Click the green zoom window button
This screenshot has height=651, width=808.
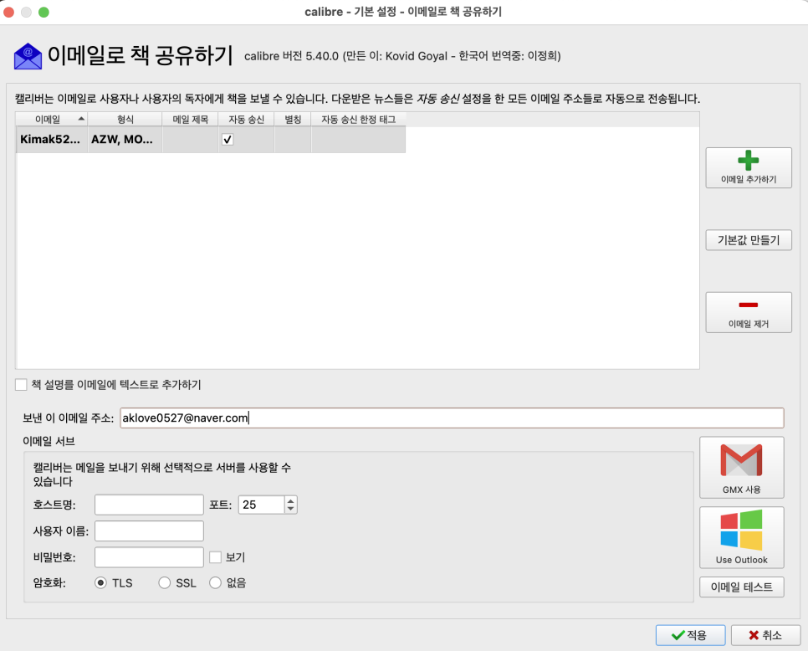pos(43,12)
